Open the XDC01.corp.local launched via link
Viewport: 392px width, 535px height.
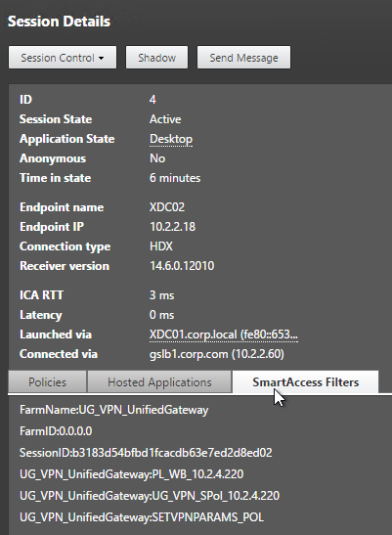224,334
